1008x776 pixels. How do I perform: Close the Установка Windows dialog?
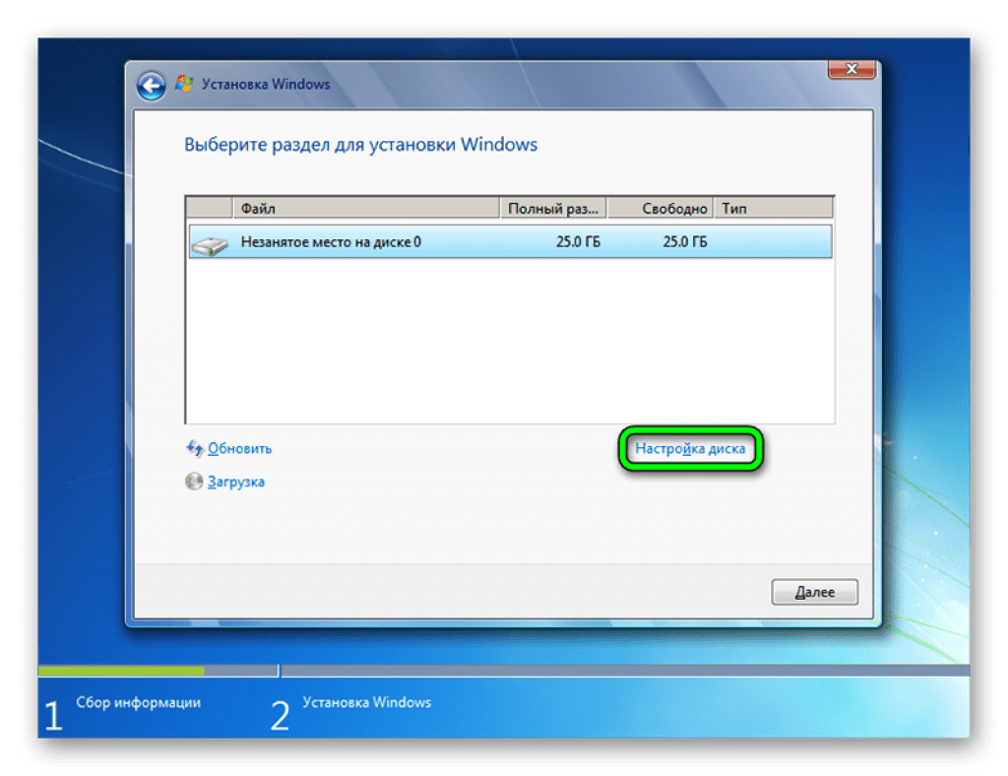pyautogui.click(x=851, y=69)
